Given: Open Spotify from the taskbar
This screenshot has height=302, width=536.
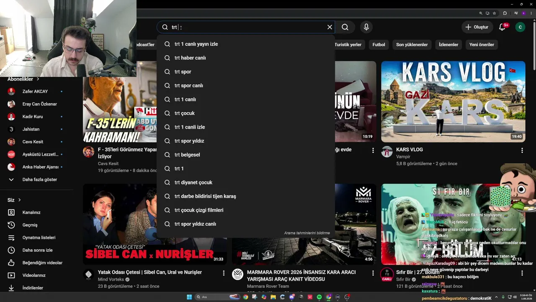Looking at the screenshot, I should click(x=319, y=297).
